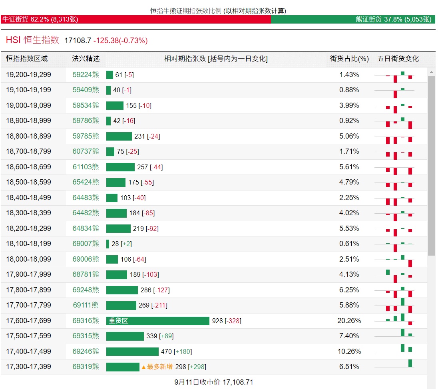Image resolution: width=438 pixels, height=389 pixels.
Task: Click the red 牛证街货 62.2% bar segment
Action: [x=136, y=19]
